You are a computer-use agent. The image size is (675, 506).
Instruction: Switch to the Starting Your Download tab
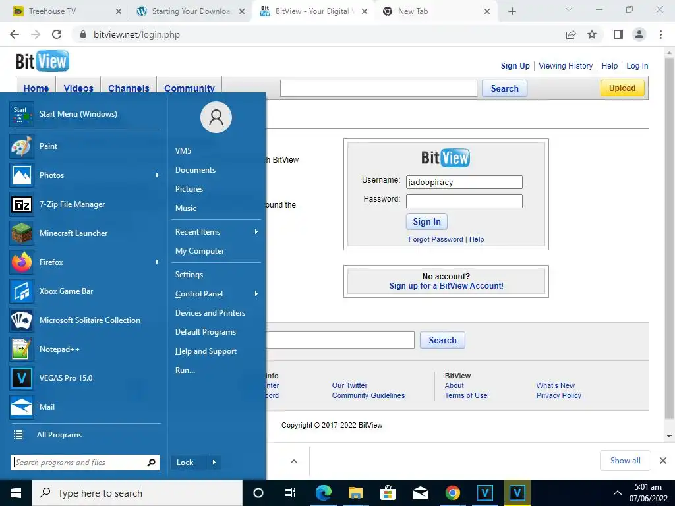pyautogui.click(x=191, y=11)
